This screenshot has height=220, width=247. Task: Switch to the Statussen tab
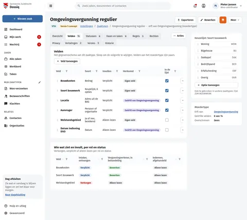tap(93, 36)
